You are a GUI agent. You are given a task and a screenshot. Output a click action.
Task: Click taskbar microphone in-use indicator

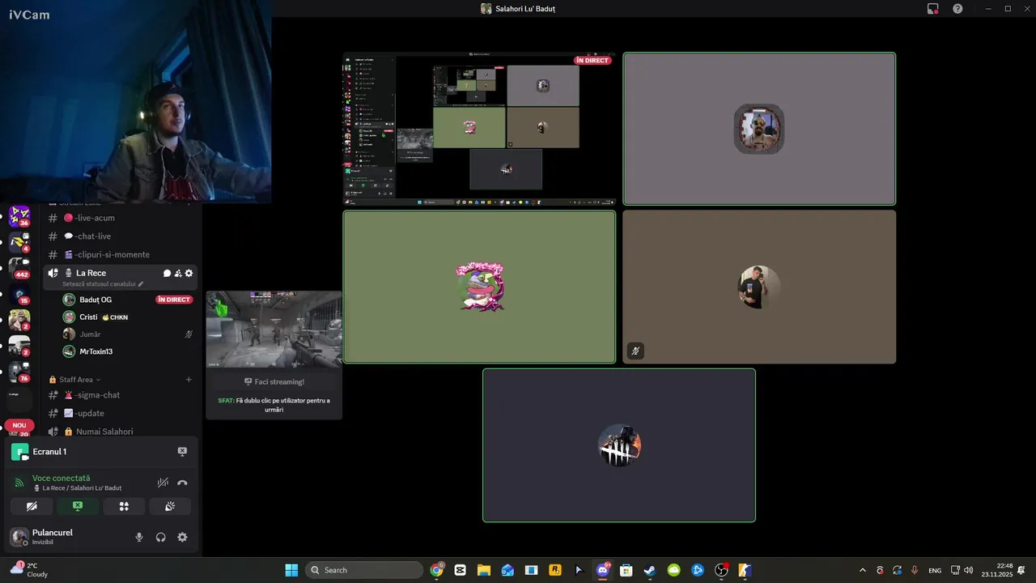pyautogui.click(x=915, y=570)
